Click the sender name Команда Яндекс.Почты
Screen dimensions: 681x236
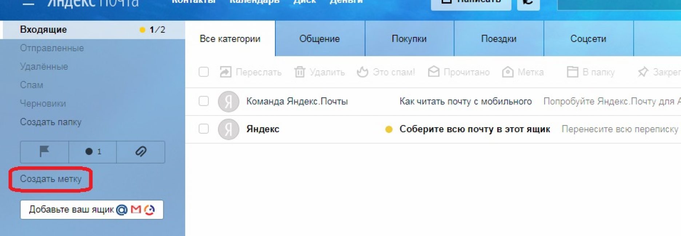pos(297,101)
